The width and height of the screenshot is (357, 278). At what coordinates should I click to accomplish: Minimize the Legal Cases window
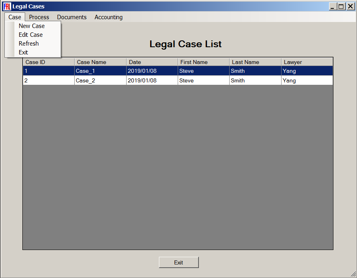click(x=333, y=6)
